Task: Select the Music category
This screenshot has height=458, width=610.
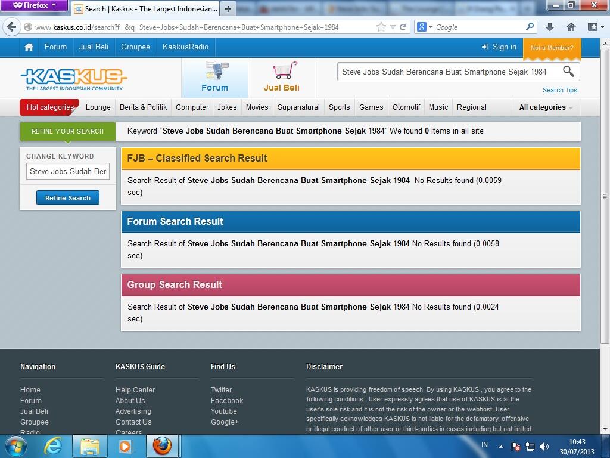Action: 438,107
